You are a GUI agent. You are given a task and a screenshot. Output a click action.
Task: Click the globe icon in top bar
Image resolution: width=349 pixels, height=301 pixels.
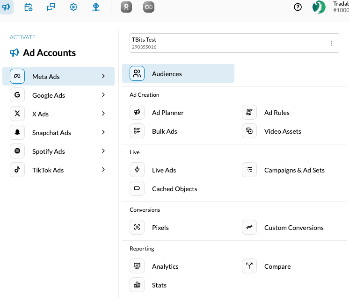96,7
